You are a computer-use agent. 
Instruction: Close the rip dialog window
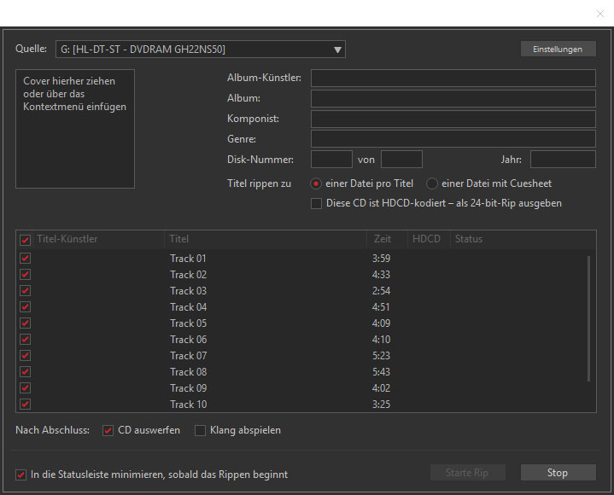click(x=599, y=14)
